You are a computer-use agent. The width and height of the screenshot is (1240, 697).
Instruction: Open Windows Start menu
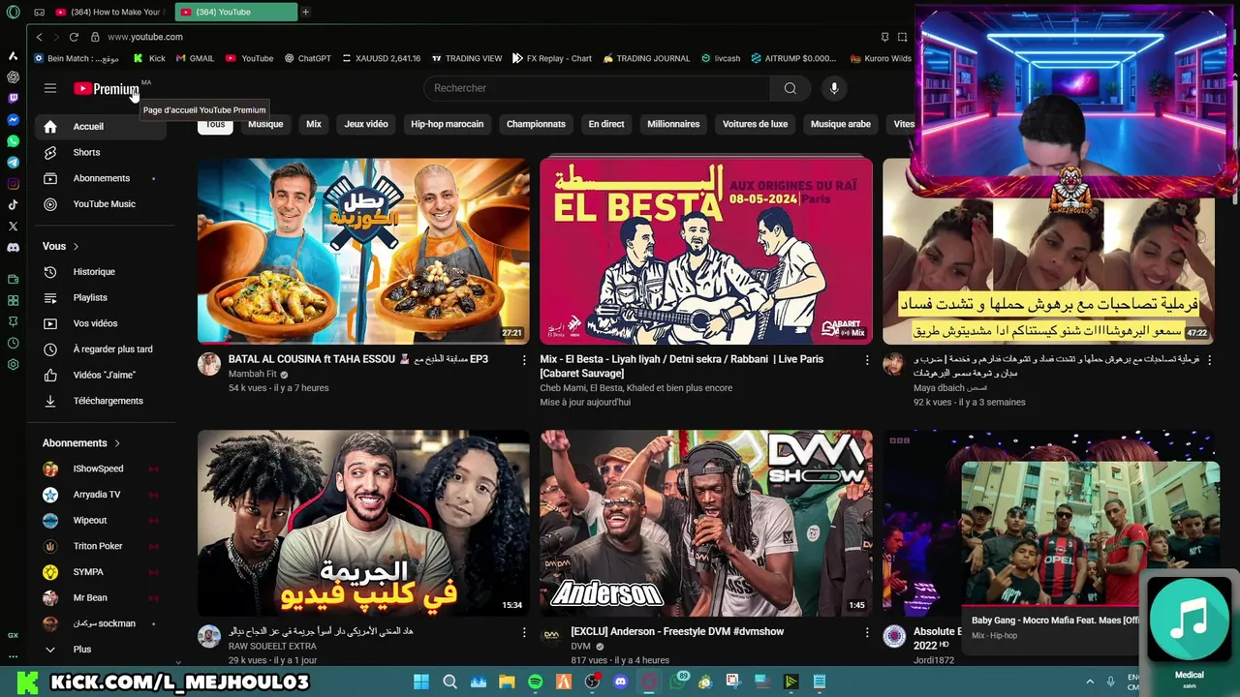[x=421, y=682]
